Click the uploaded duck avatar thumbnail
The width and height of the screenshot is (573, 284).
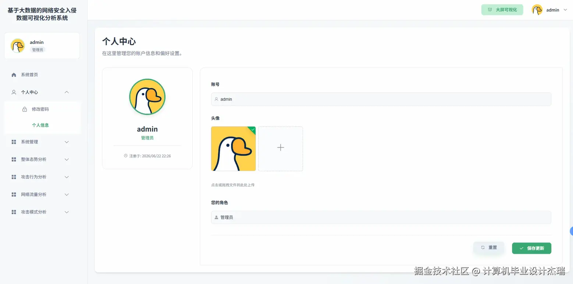coord(233,149)
